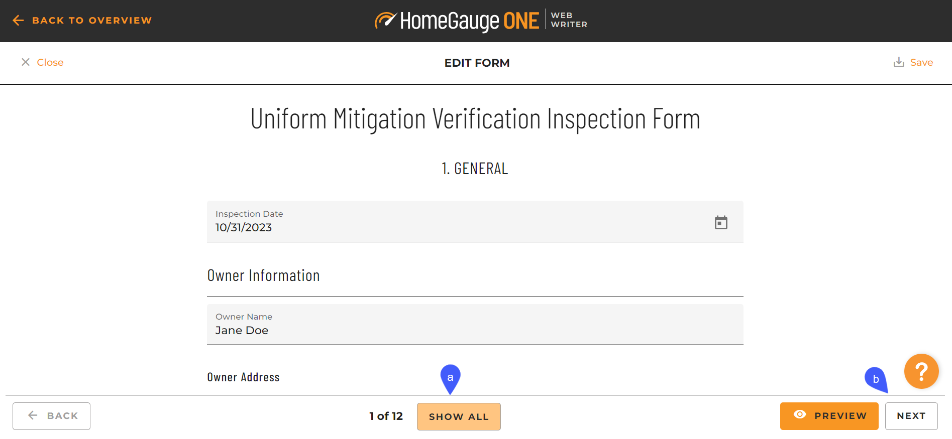The height and width of the screenshot is (439, 952).
Task: Go to the next form page
Action: click(911, 416)
